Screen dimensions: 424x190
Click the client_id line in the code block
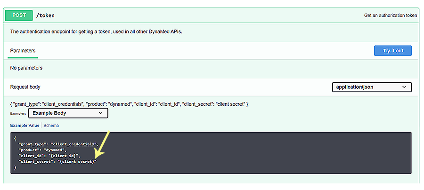(x=50, y=155)
